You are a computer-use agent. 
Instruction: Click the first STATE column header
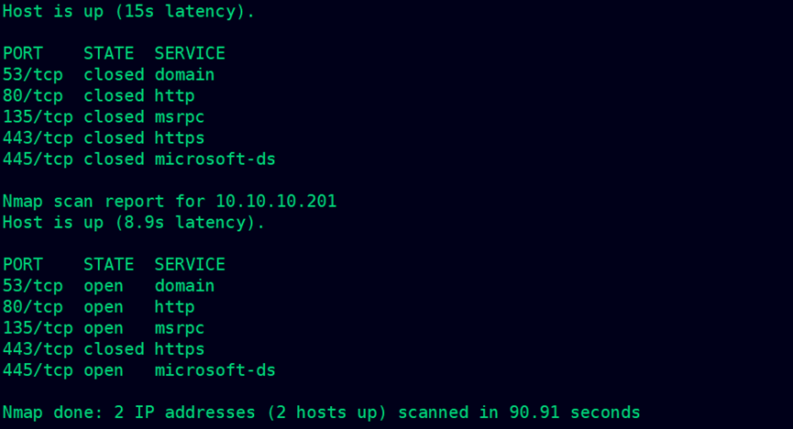pyautogui.click(x=109, y=53)
